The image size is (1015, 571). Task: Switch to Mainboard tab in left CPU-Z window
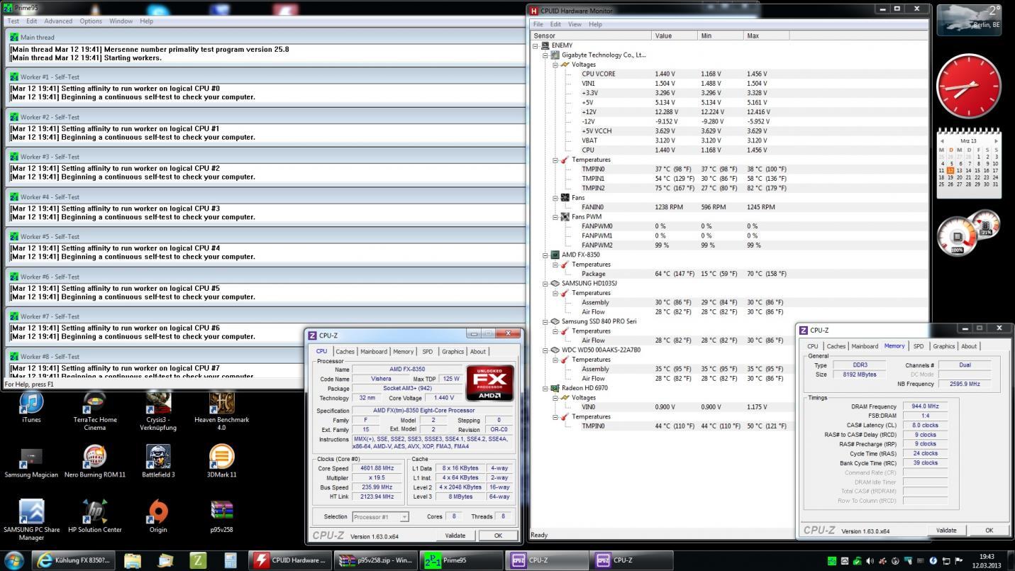click(x=374, y=351)
